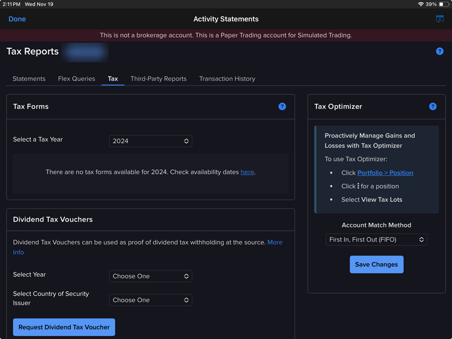Check the battery icon in status bar
The width and height of the screenshot is (452, 339).
(x=443, y=4)
